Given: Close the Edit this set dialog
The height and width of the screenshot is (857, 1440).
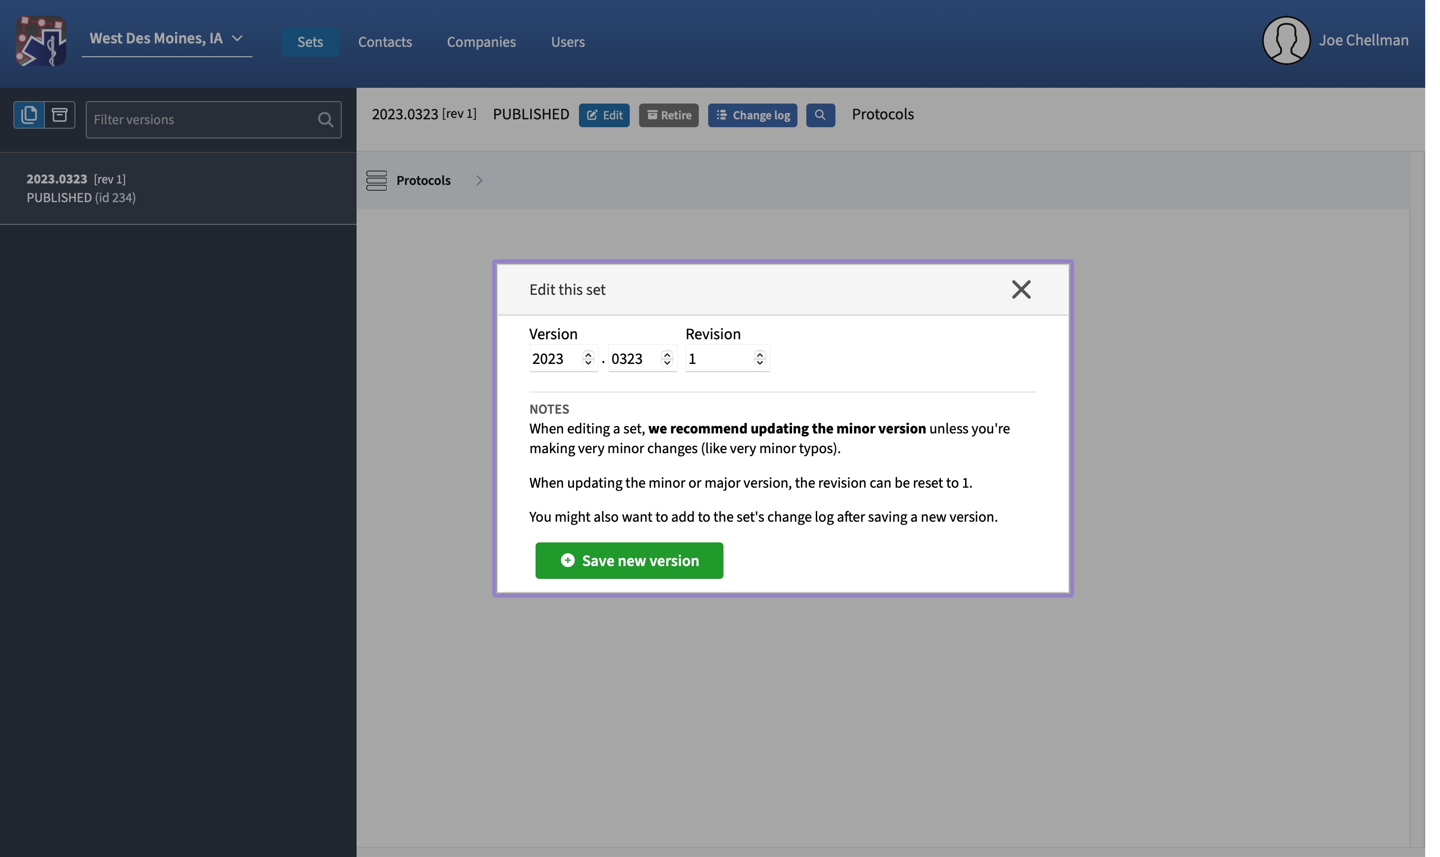Looking at the screenshot, I should (1021, 289).
